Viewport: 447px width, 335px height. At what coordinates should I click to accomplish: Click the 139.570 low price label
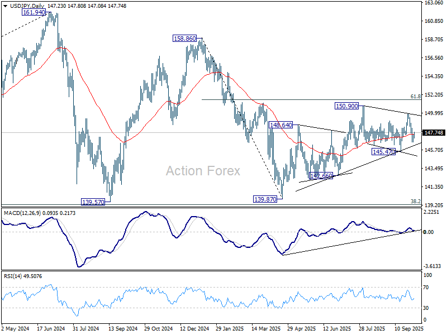click(x=93, y=202)
